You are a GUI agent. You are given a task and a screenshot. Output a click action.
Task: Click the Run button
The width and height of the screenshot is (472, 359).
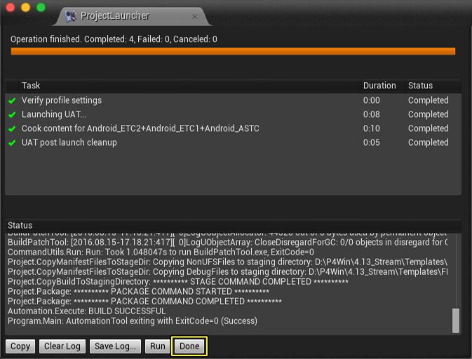[x=157, y=346]
